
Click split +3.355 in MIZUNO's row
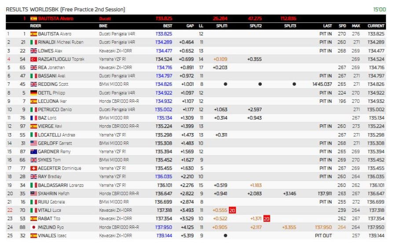(289, 227)
